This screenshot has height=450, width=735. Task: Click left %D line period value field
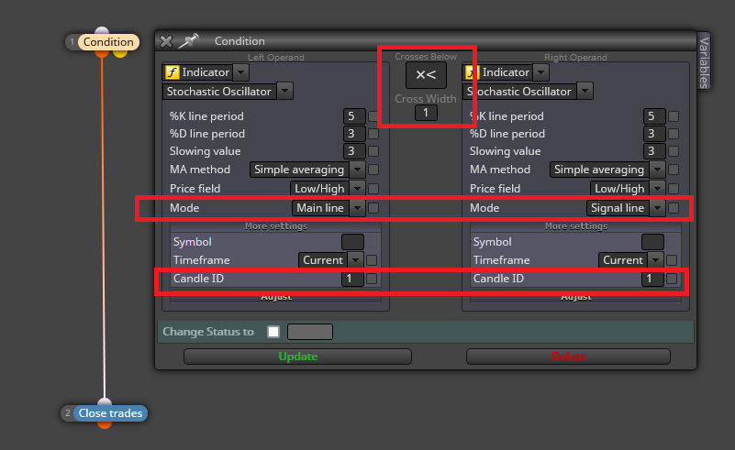(354, 134)
